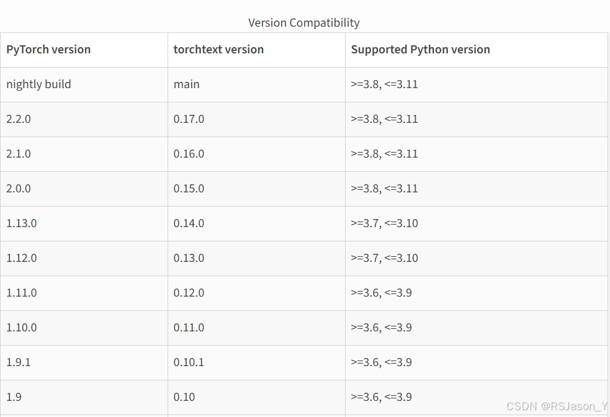Select PyTorch version 1.11.0 cell
Screen dimensions: 610x417
coord(22,293)
